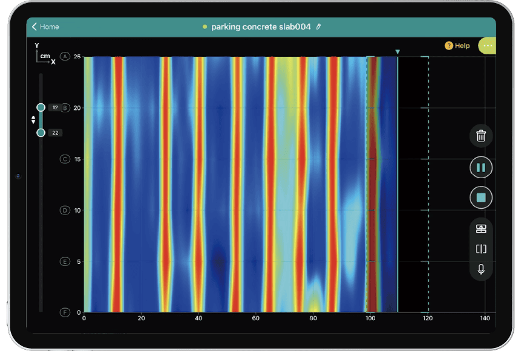Click the upper depth slider handle at 12
The width and height of the screenshot is (521, 351).
[41, 108]
